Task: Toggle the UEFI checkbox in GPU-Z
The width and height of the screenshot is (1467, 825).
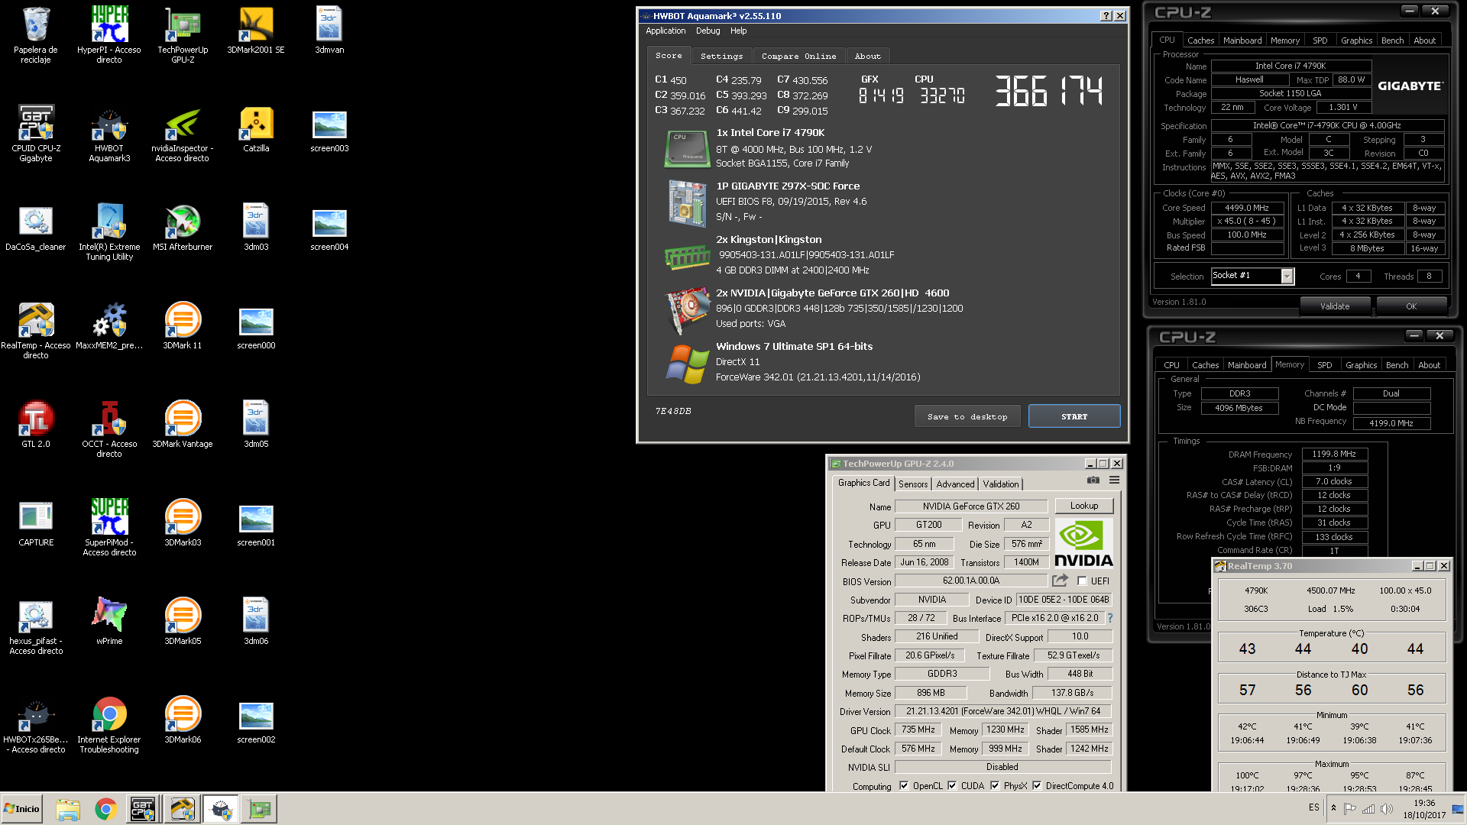Action: pos(1082,581)
